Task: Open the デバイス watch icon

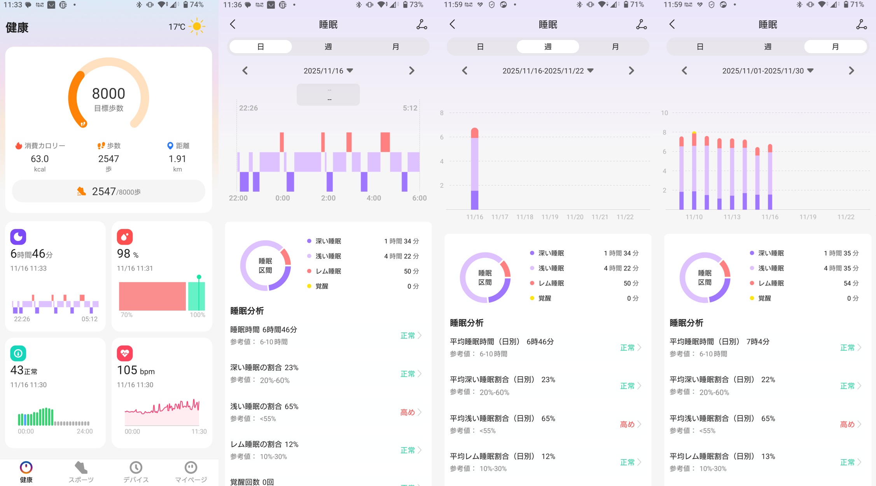Action: pyautogui.click(x=136, y=468)
